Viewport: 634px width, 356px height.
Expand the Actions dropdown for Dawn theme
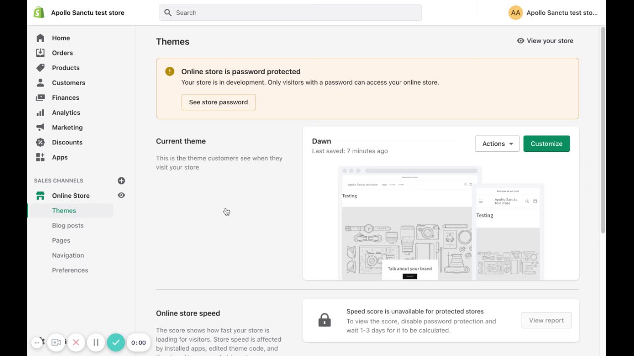(497, 144)
